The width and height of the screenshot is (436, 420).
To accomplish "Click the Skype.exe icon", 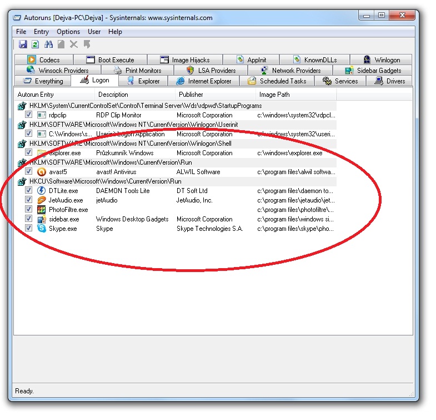I will point(42,229).
